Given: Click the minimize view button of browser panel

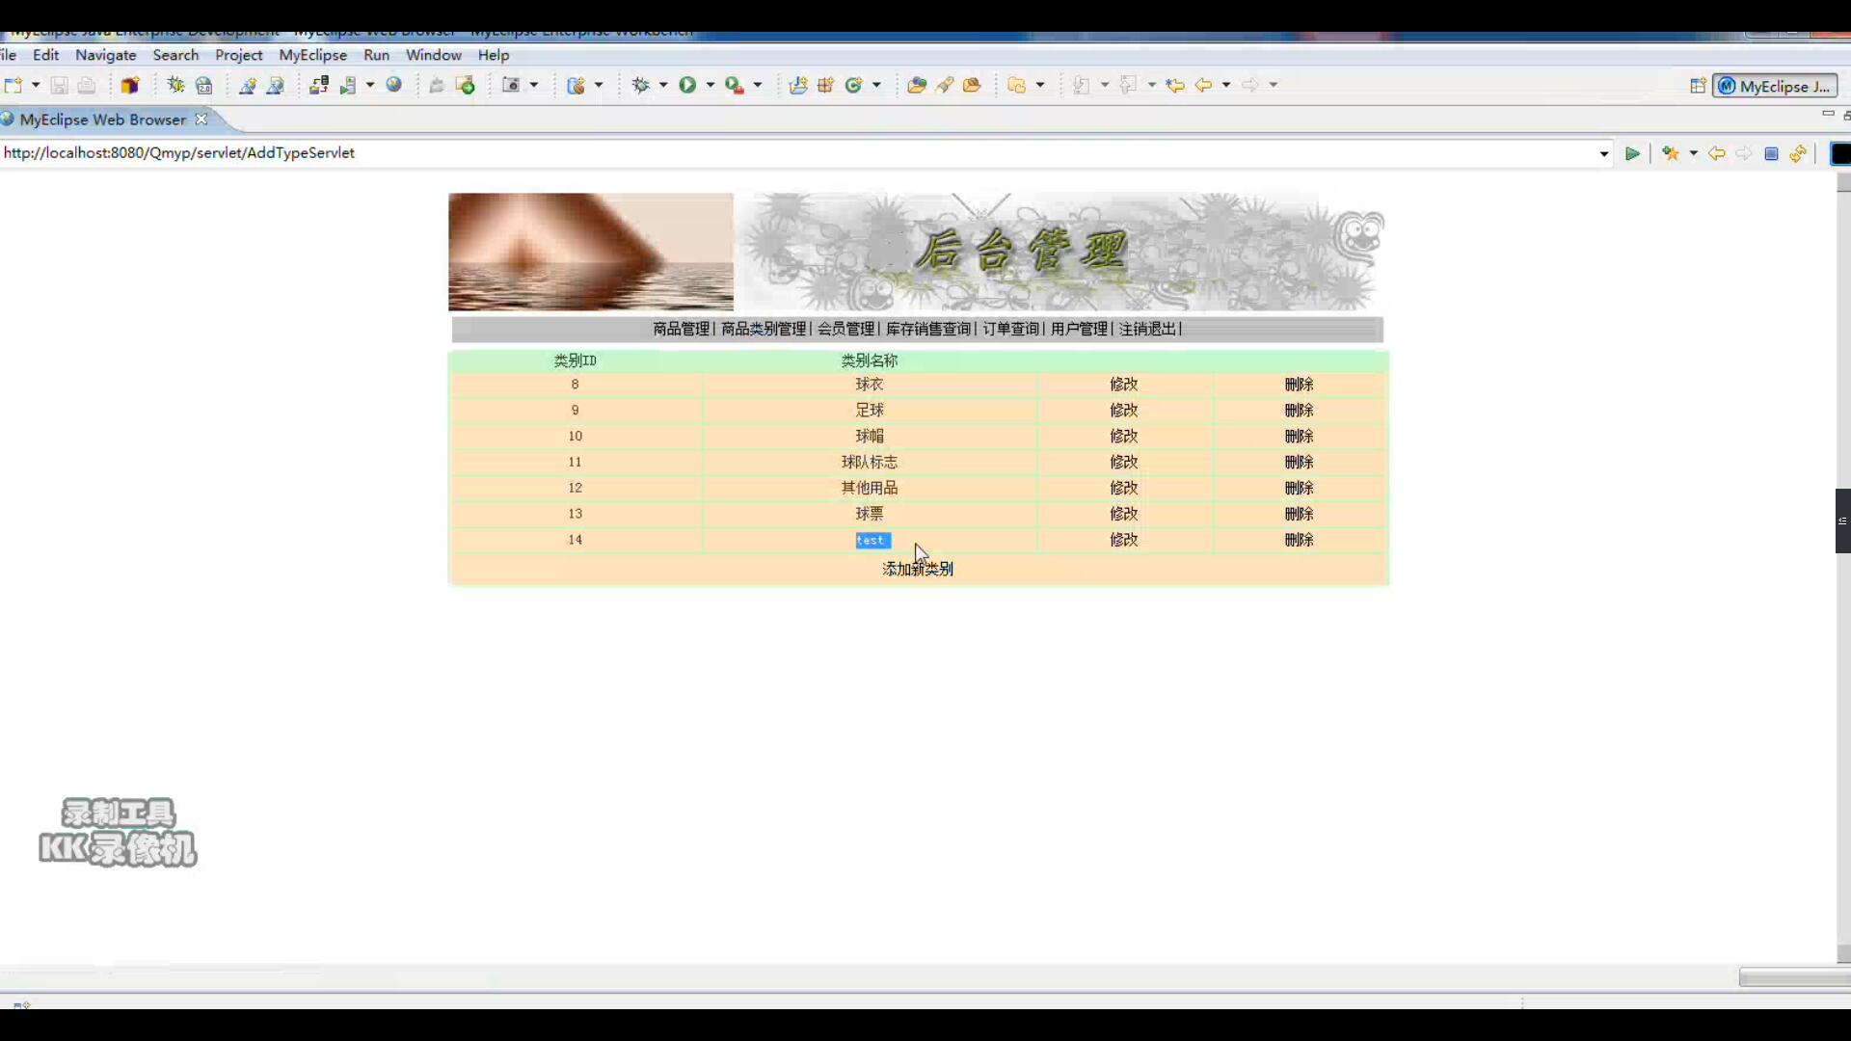Looking at the screenshot, I should 1828,114.
